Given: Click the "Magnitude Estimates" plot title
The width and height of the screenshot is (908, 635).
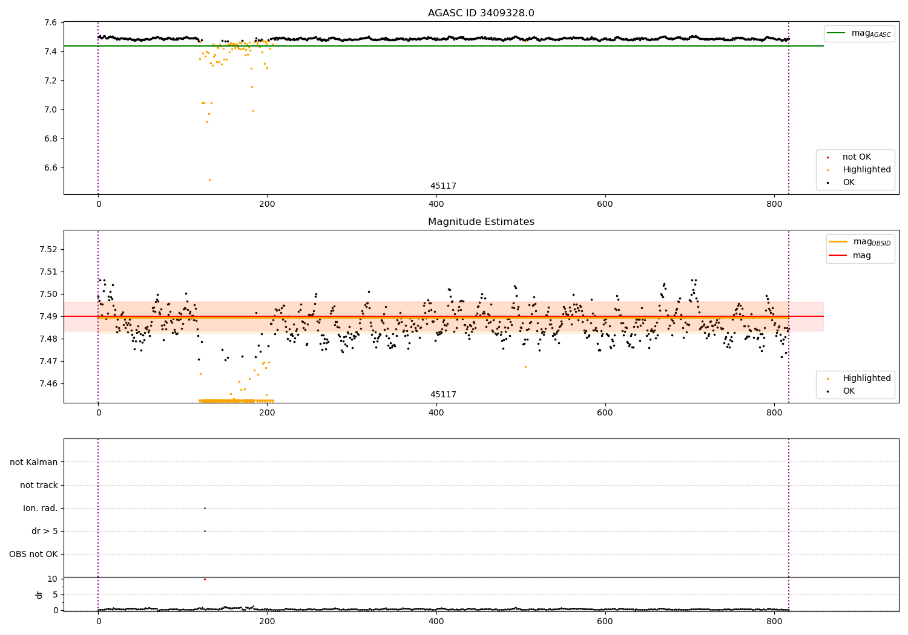Looking at the screenshot, I should (481, 222).
